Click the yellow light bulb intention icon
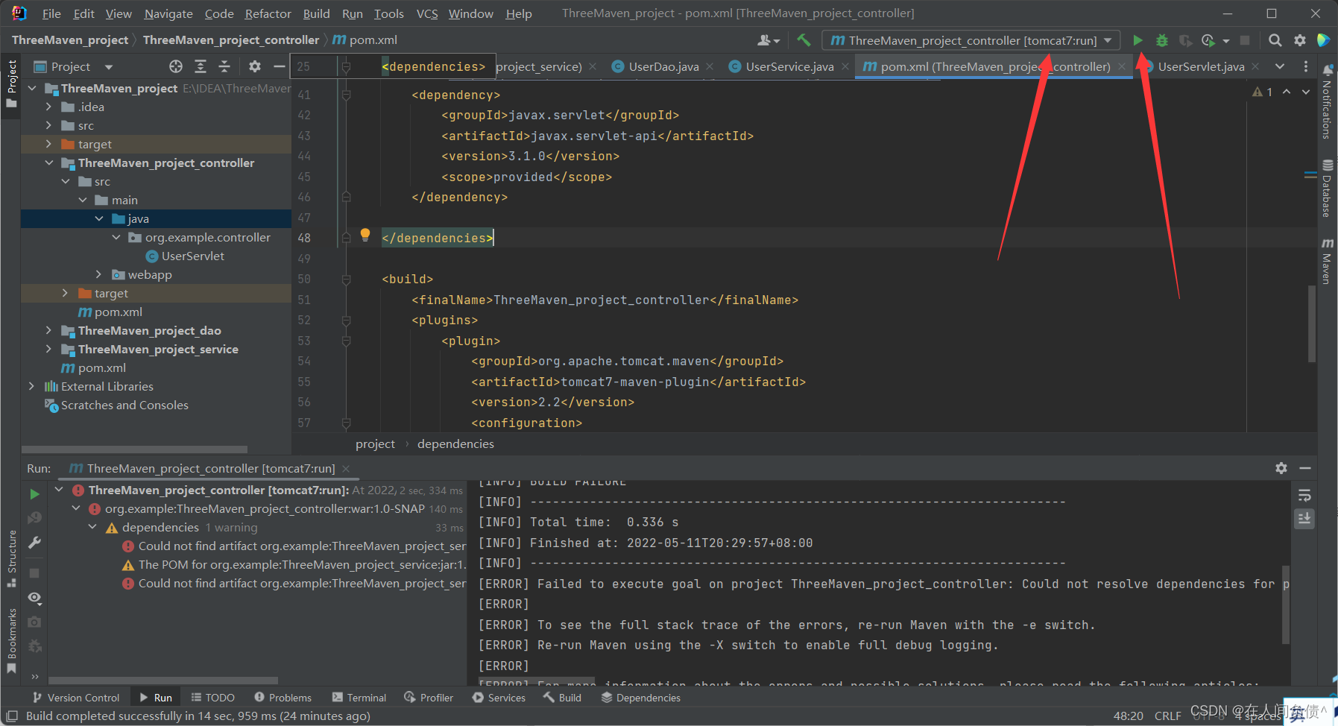The width and height of the screenshot is (1338, 726). point(365,235)
